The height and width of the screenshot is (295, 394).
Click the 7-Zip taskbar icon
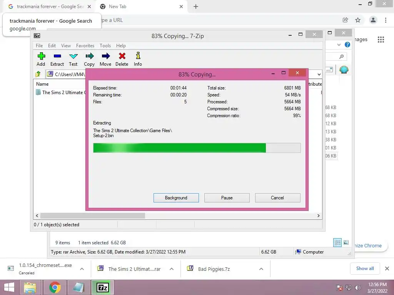tap(102, 287)
